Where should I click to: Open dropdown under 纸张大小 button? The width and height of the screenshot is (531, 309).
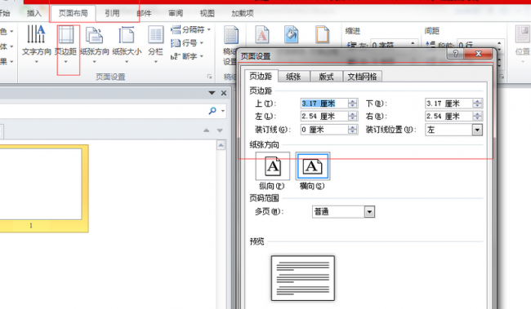pos(127,62)
